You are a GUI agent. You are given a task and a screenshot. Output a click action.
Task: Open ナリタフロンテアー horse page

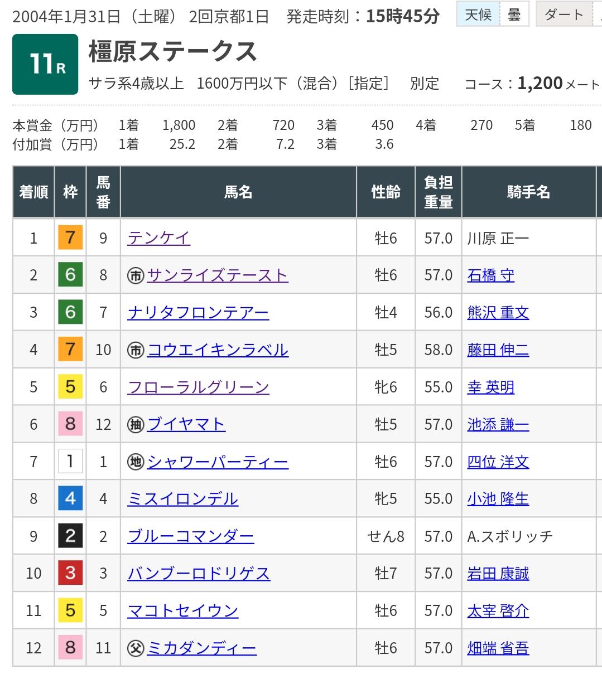click(x=198, y=313)
